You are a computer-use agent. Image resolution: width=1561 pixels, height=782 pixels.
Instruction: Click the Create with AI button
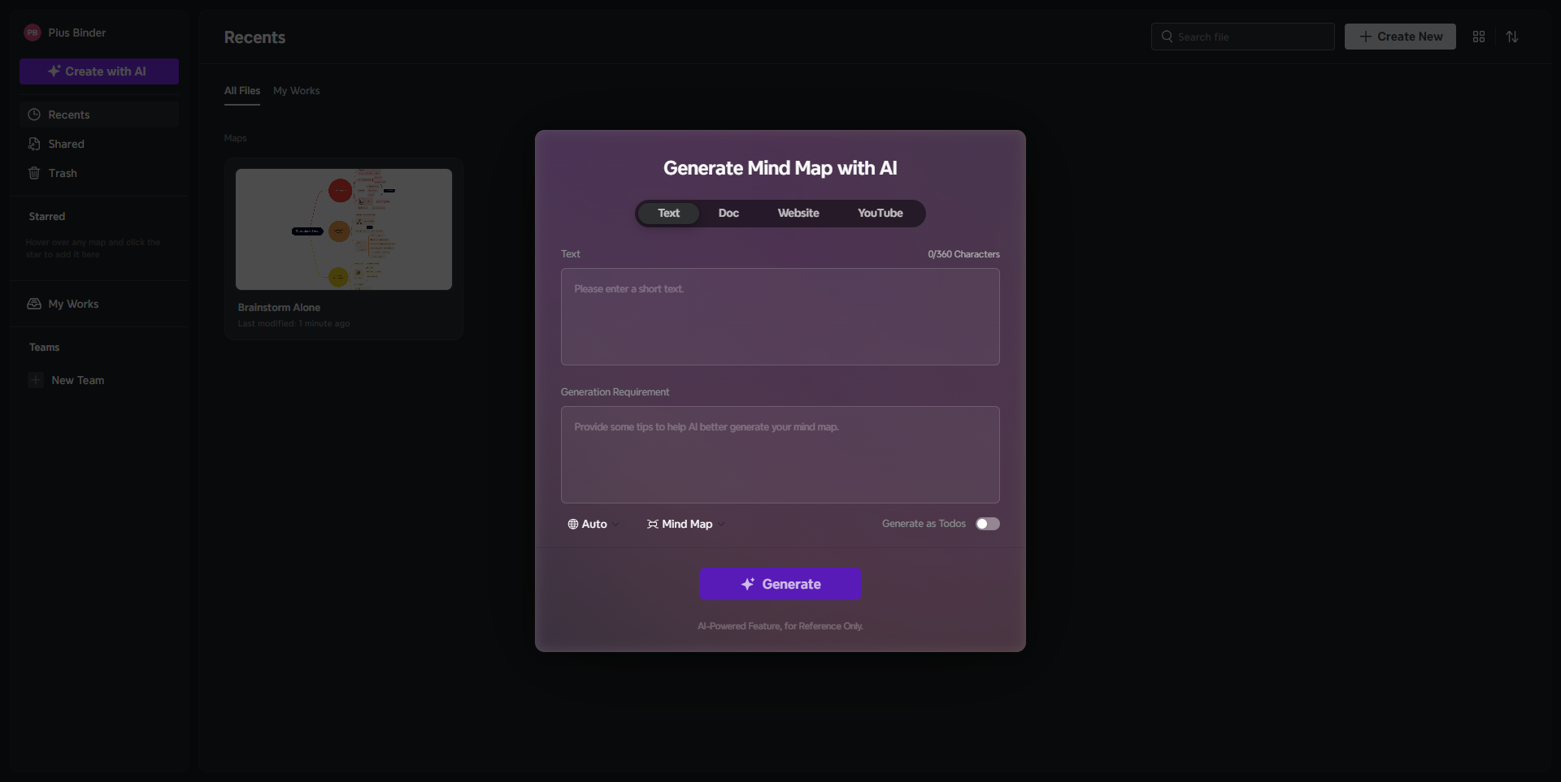(99, 71)
